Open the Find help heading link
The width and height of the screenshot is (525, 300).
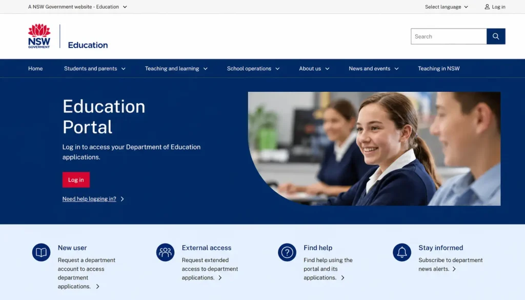pyautogui.click(x=318, y=248)
